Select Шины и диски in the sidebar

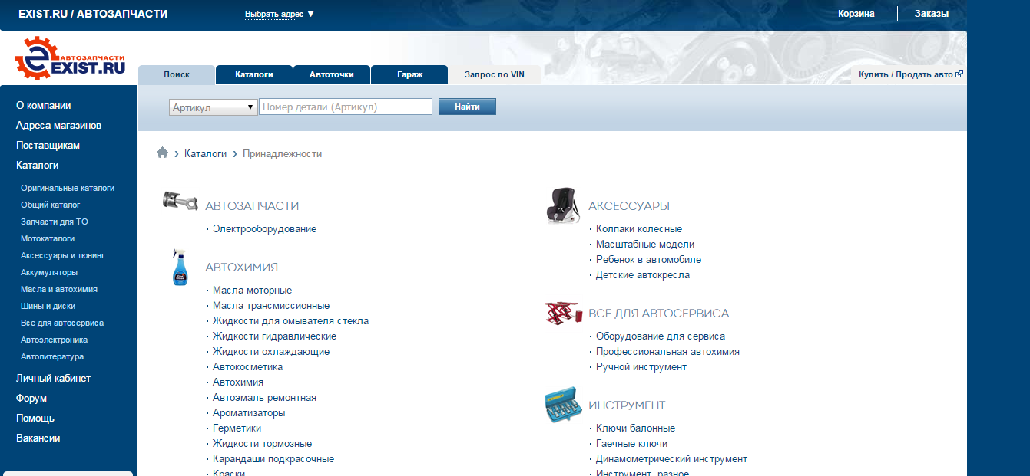(x=48, y=306)
